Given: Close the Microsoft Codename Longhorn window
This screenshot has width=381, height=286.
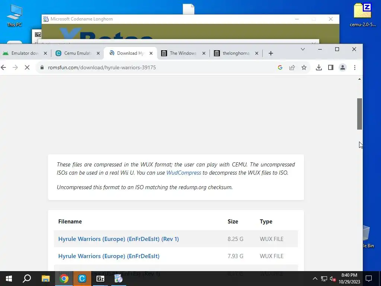Looking at the screenshot, I should 331,19.
